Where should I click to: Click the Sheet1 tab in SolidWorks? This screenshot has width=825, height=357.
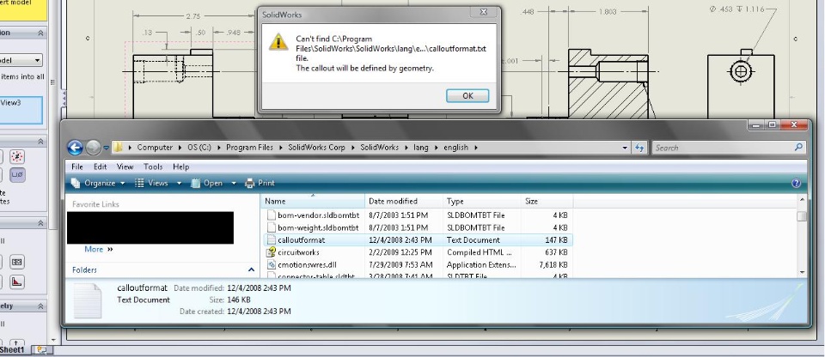pyautogui.click(x=12, y=349)
